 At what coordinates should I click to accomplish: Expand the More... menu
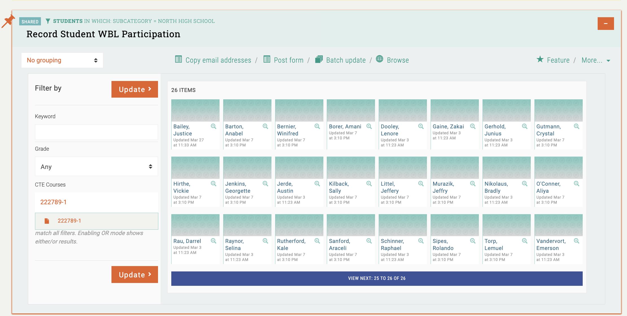pyautogui.click(x=596, y=60)
